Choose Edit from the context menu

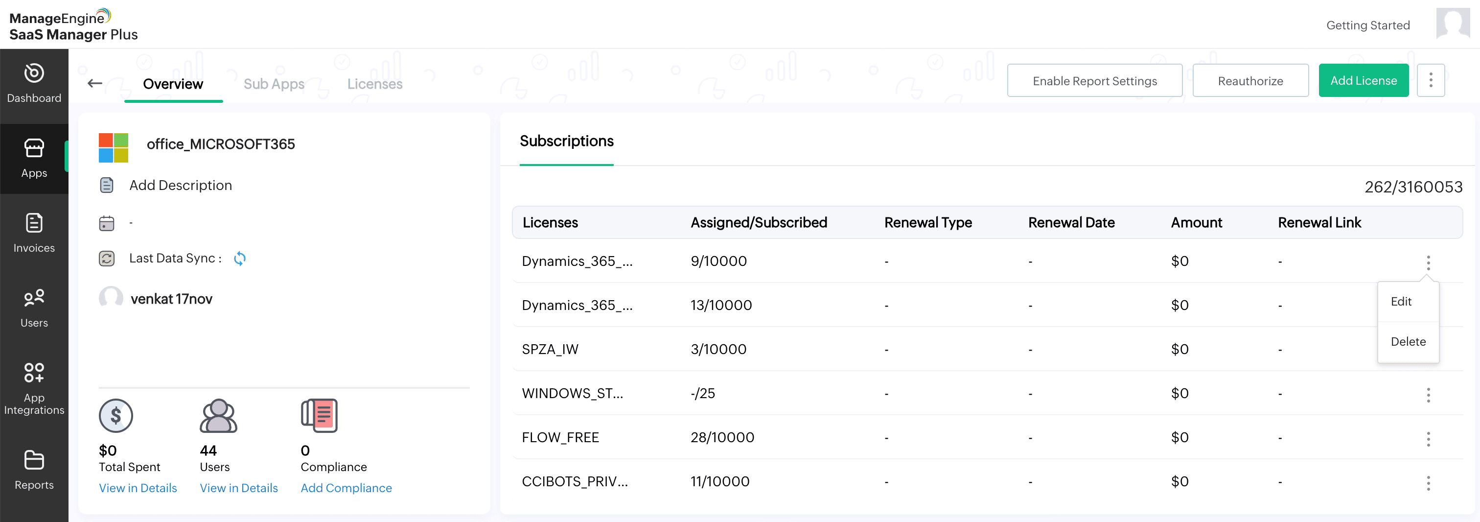coord(1408,301)
